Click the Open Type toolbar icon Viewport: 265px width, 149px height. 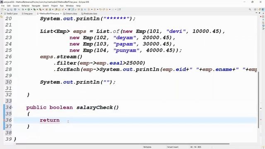click(56, 10)
